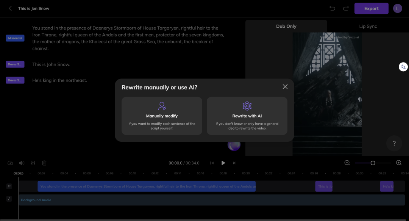The width and height of the screenshot is (409, 221).
Task: Click the delete trash icon
Action: click(x=44, y=163)
